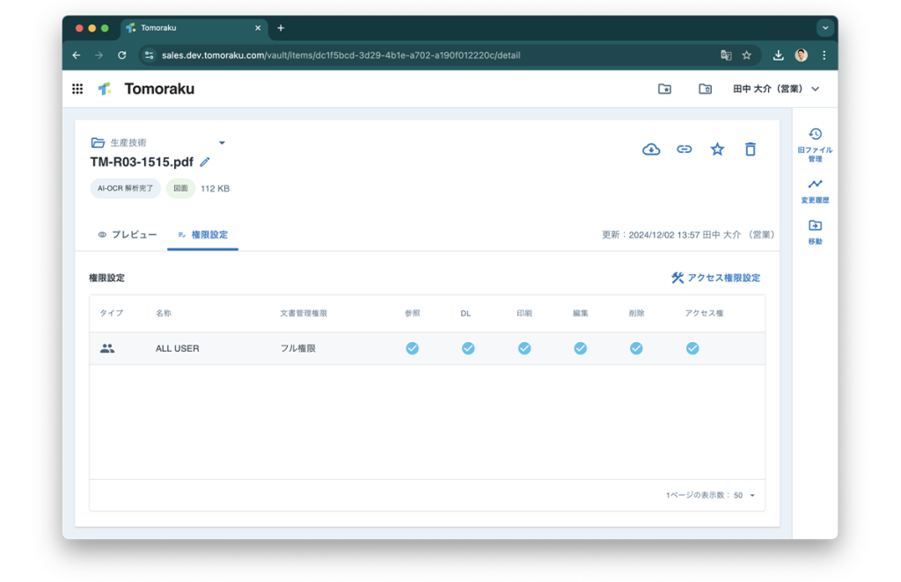901x582 pixels.
Task: Toggle 印刷 permission check for ALL USER
Action: coord(524,348)
